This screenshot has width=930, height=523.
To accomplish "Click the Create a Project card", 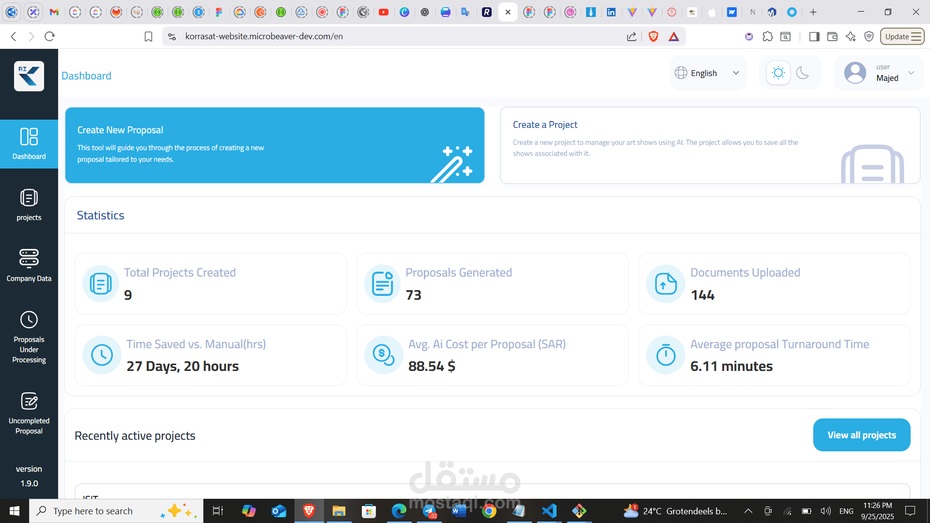I will [710, 145].
